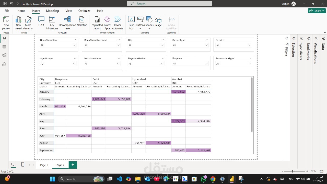Open the Age Groups slicer A3 dropdown
Screen dimensions: 327x184
point(58,64)
